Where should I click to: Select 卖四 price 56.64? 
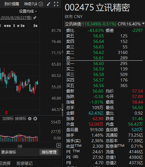(x=98, y=41)
